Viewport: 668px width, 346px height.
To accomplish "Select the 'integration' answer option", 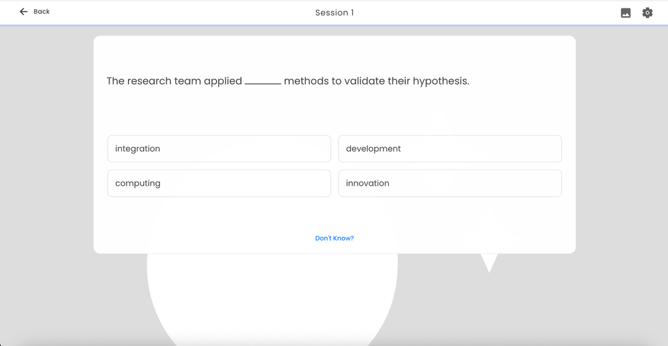I will (219, 149).
